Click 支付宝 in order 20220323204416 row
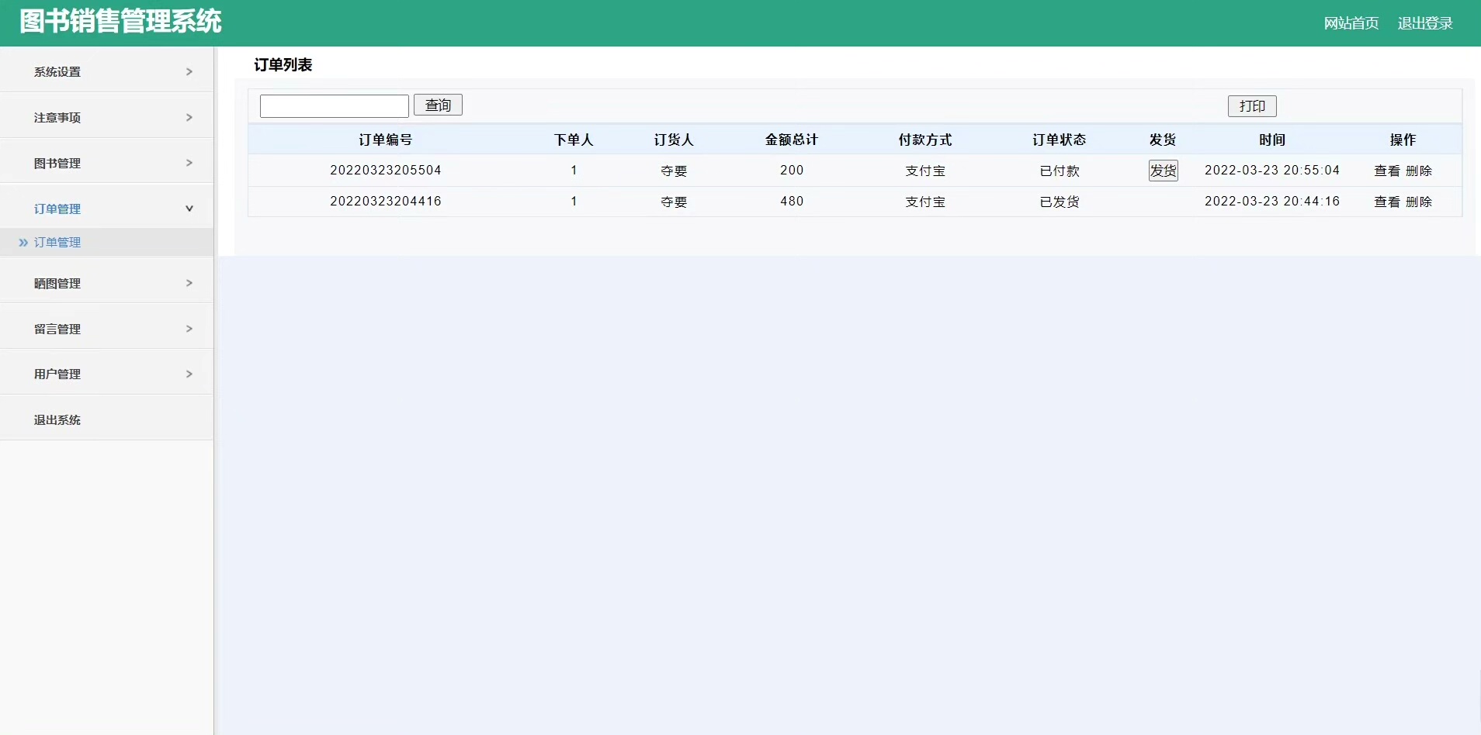This screenshot has width=1481, height=735. pyautogui.click(x=925, y=202)
